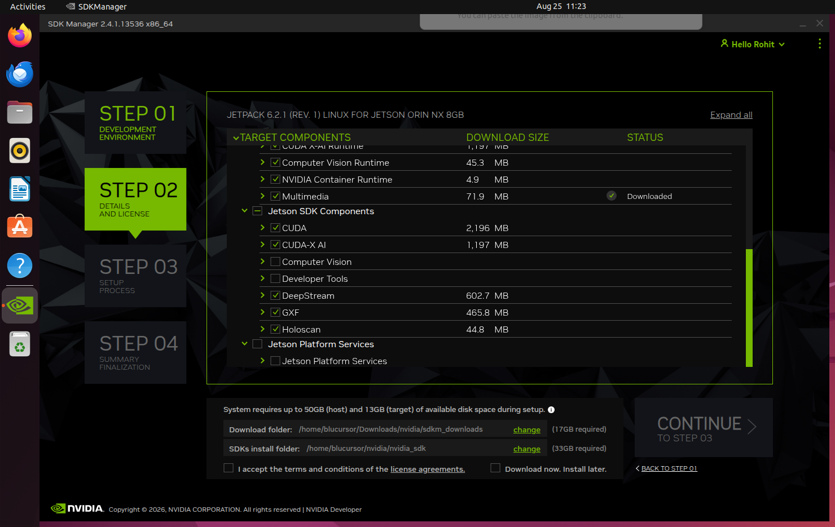This screenshot has width=835, height=527.
Task: Collapse the Target Components header chevron
Action: (x=236, y=138)
